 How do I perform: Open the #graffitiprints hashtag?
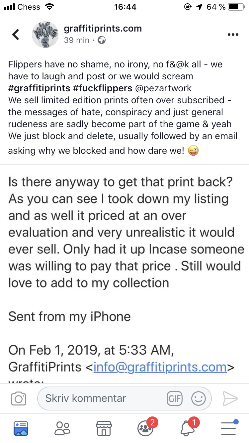coord(39,88)
